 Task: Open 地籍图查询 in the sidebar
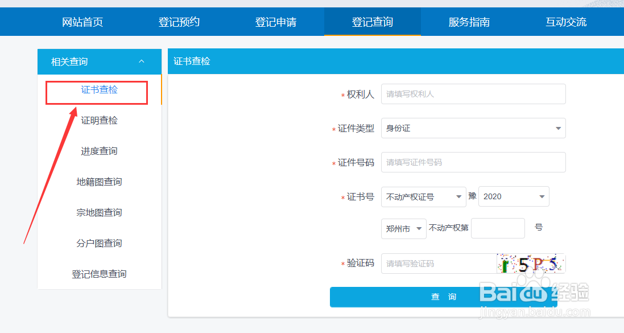pos(99,182)
